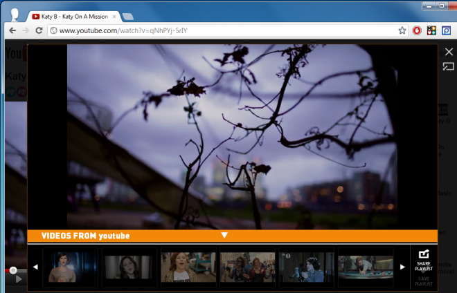The image size is (457, 293).
Task: Open the colorful grid extension icon
Action: click(431, 30)
